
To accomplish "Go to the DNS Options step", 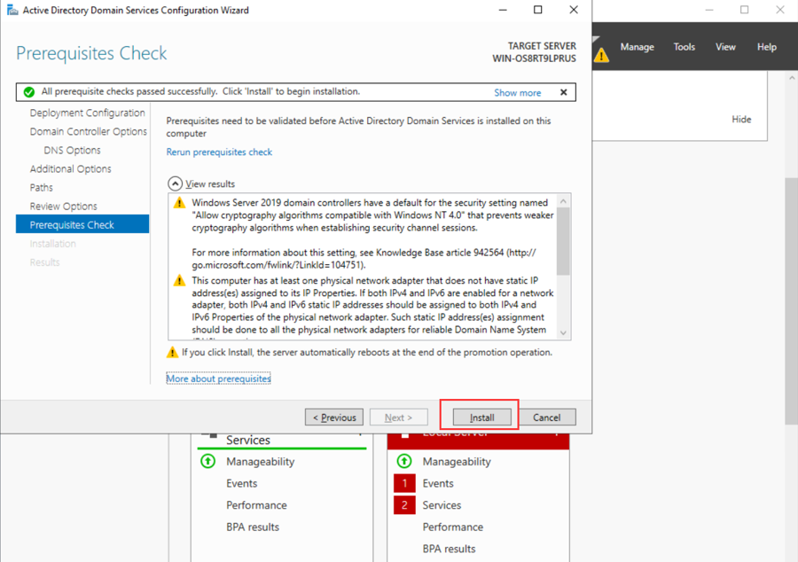I will [x=72, y=151].
